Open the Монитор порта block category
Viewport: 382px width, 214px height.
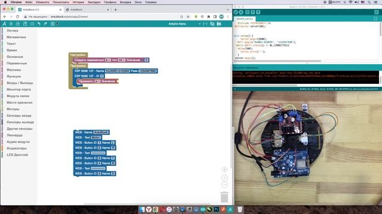pyautogui.click(x=19, y=90)
